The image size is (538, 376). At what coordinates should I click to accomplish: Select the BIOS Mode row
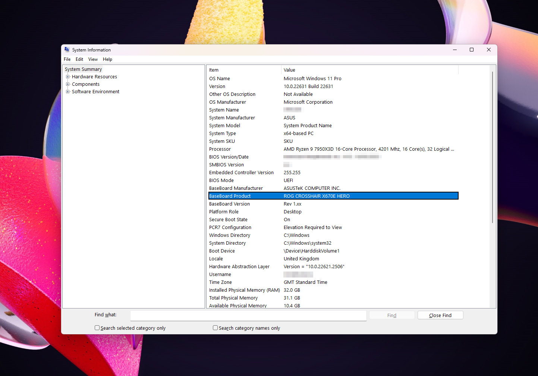[x=333, y=181]
